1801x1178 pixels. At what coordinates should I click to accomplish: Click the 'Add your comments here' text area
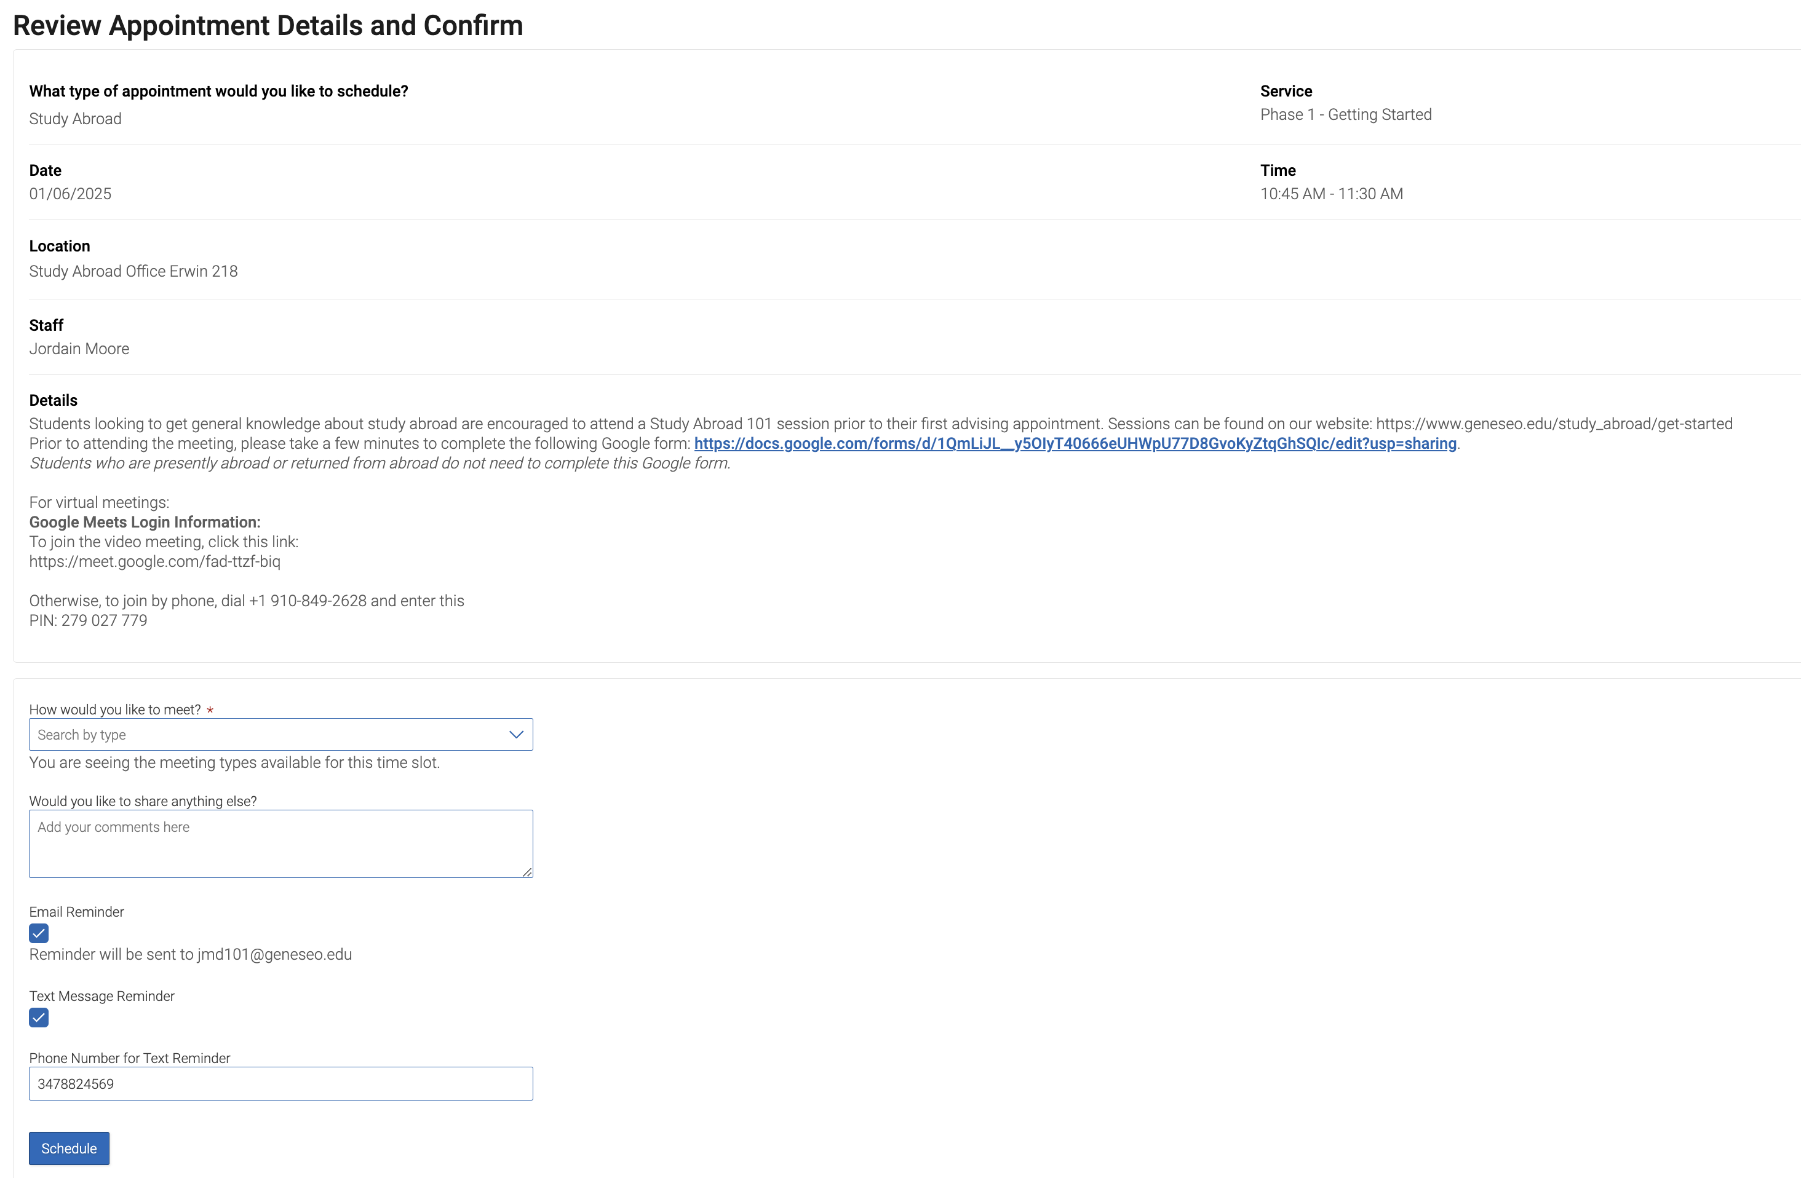(x=280, y=843)
